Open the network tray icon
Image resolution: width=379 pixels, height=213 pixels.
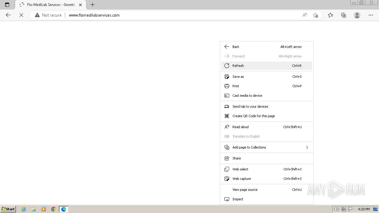coord(344,209)
